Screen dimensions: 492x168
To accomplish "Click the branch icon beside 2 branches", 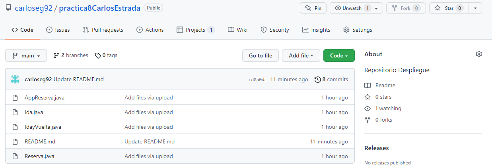I will point(56,55).
